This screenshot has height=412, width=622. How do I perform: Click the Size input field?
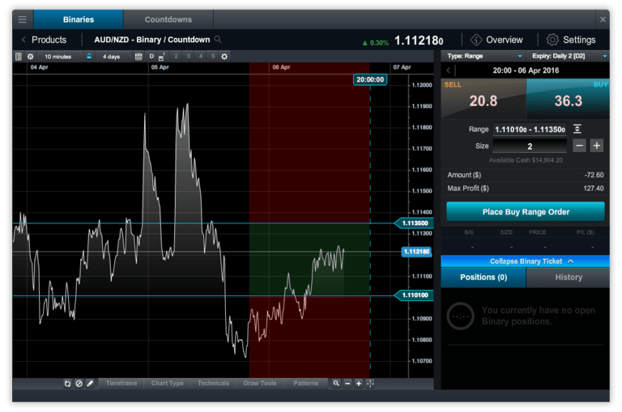(x=530, y=146)
